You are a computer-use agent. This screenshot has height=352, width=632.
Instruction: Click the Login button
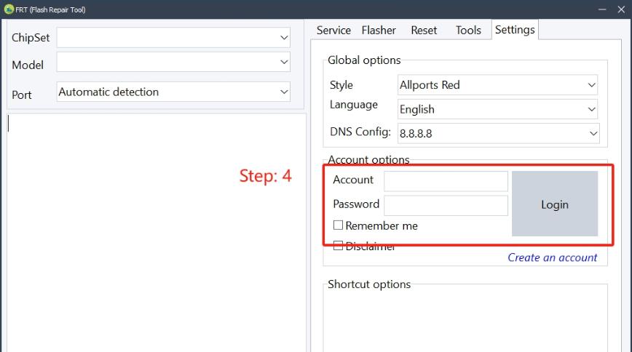coord(555,204)
